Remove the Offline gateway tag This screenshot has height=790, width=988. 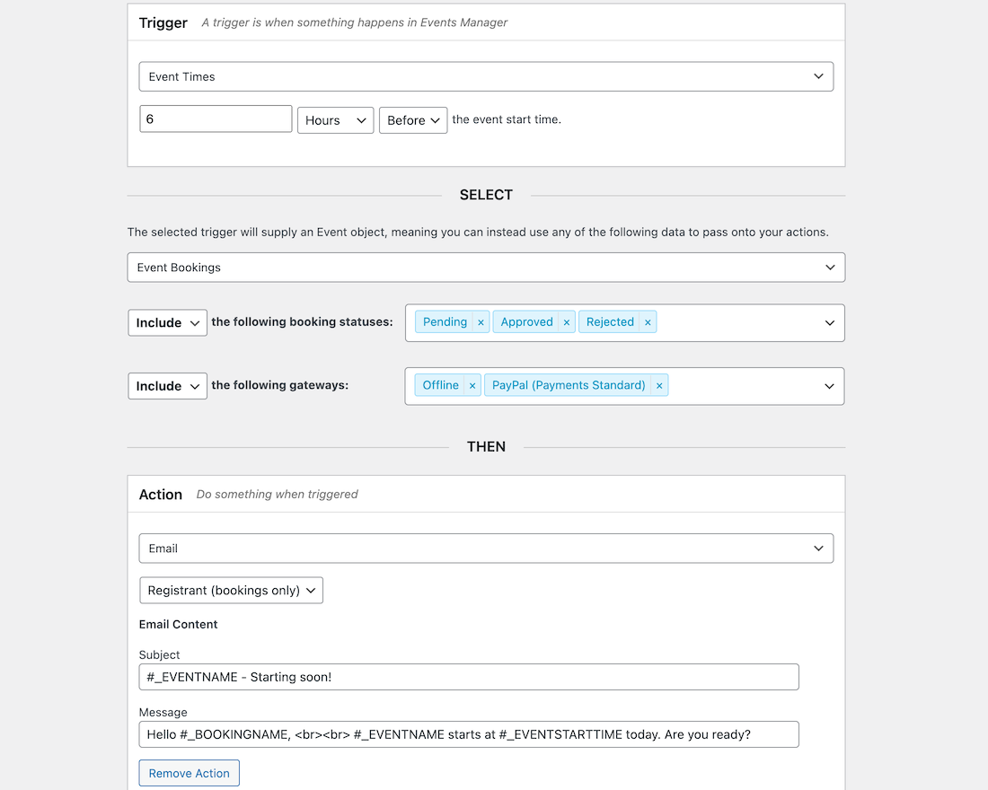[472, 385]
